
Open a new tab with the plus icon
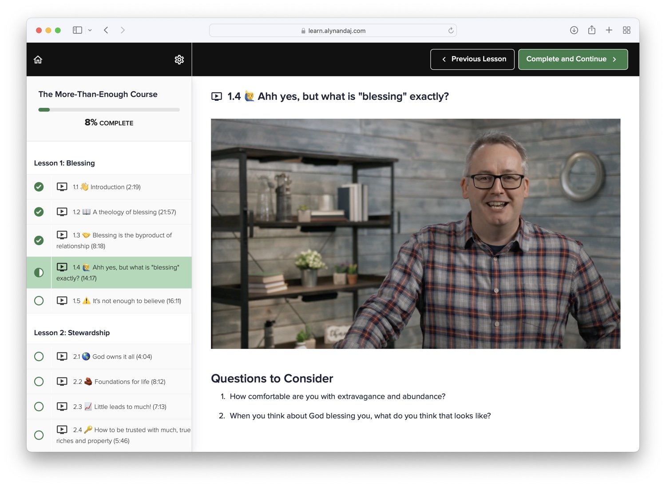point(609,30)
